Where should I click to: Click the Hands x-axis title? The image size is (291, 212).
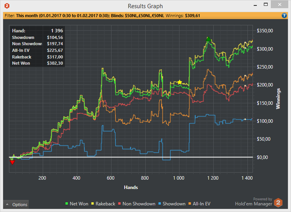tap(131, 187)
